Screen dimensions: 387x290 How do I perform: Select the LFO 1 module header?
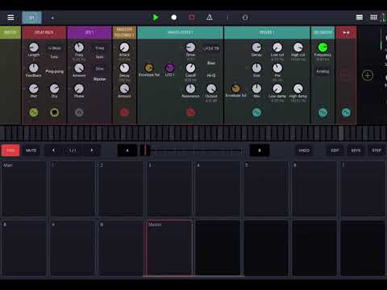click(x=89, y=32)
